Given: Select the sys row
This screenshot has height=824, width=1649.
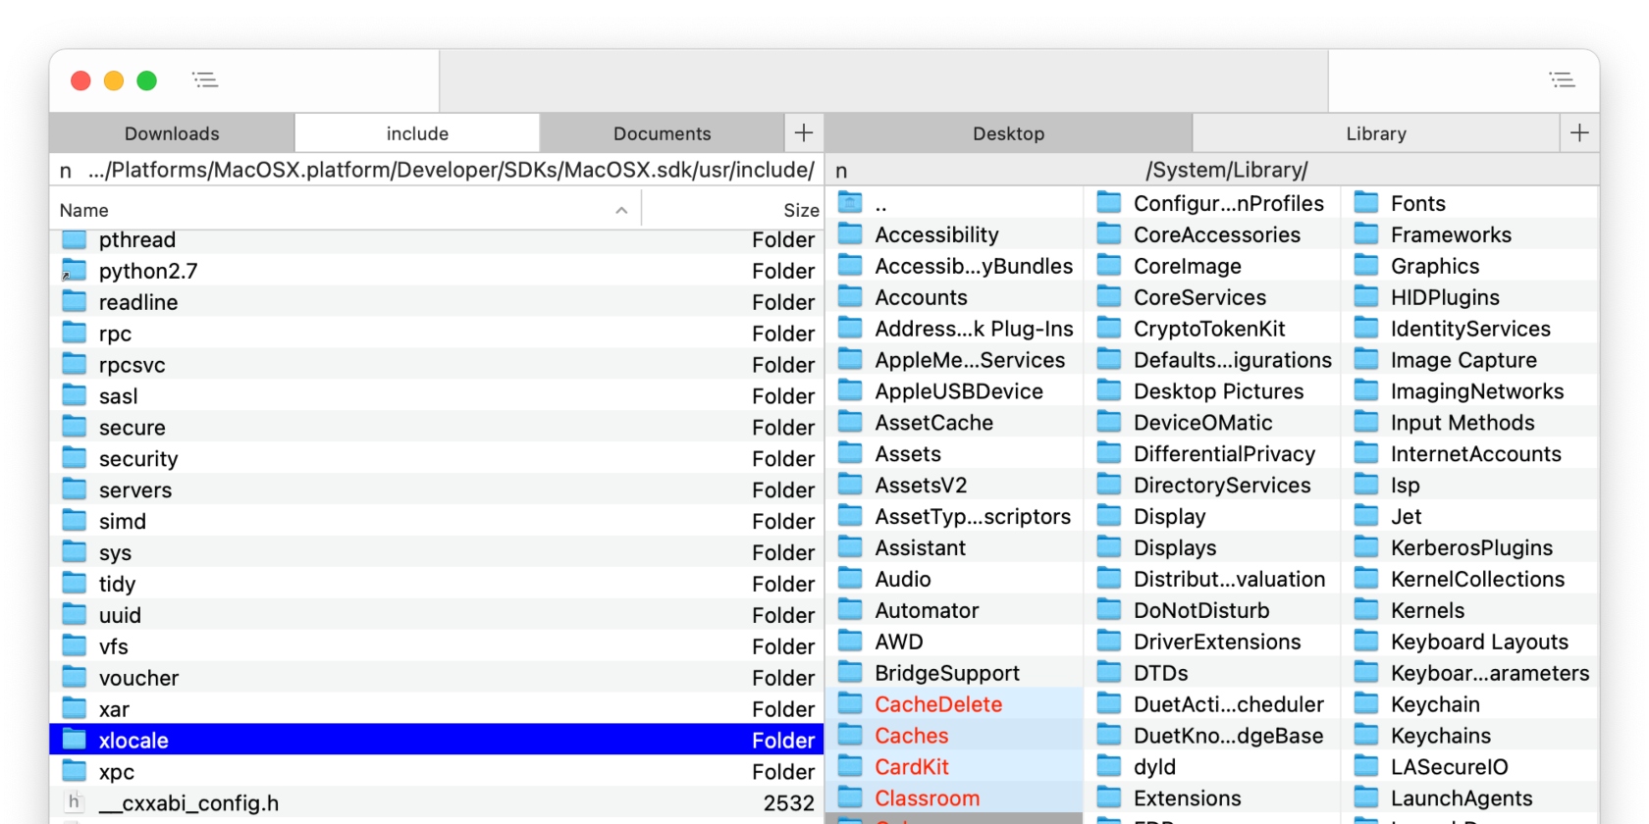Looking at the screenshot, I should [x=437, y=552].
